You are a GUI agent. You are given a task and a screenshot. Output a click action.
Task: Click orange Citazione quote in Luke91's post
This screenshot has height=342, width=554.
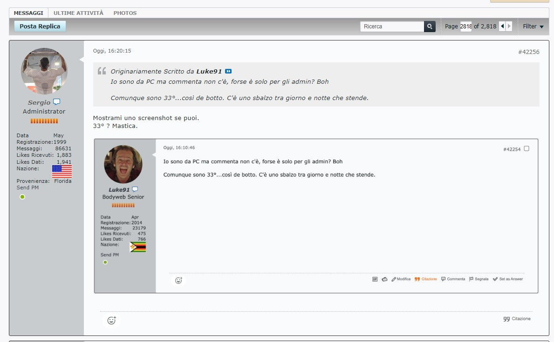click(x=426, y=279)
